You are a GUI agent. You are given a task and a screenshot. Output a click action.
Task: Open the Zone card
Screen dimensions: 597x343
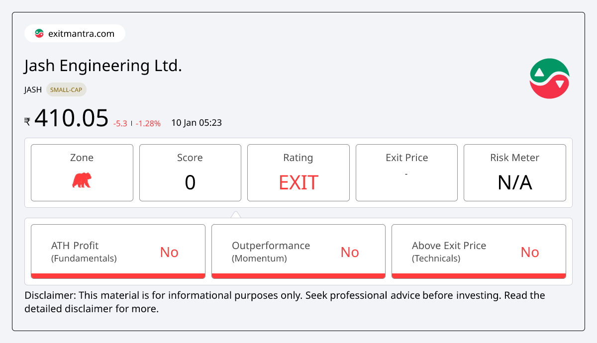click(x=82, y=172)
